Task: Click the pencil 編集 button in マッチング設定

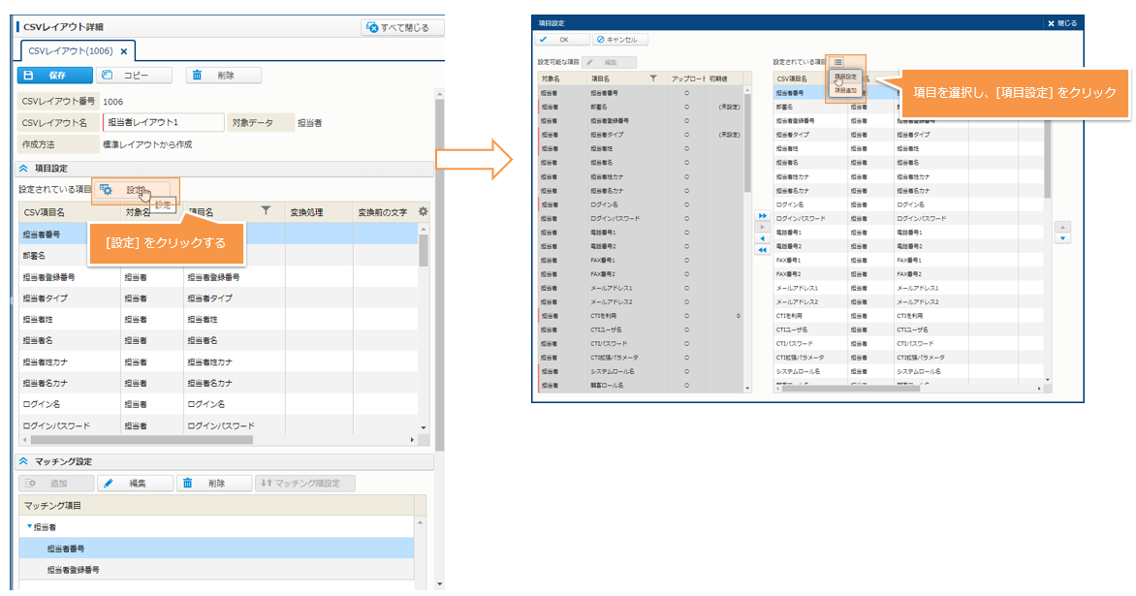Action: point(135,483)
